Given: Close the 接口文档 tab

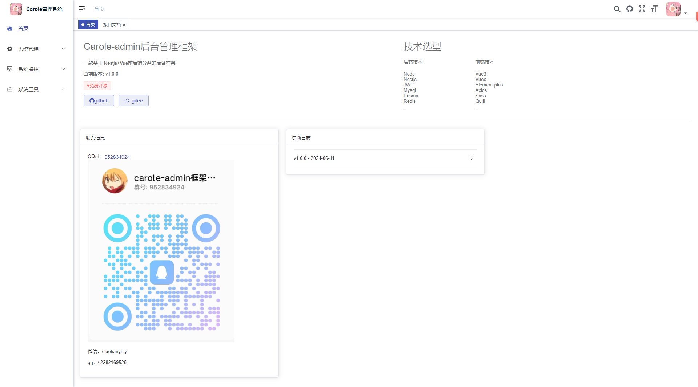Looking at the screenshot, I should [x=124, y=25].
